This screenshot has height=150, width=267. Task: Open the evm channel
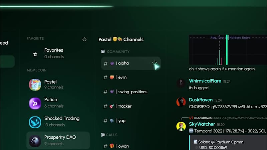point(131,77)
